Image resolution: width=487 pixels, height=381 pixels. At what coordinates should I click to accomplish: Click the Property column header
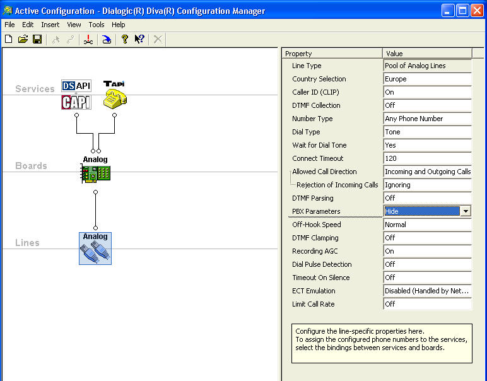coord(332,54)
